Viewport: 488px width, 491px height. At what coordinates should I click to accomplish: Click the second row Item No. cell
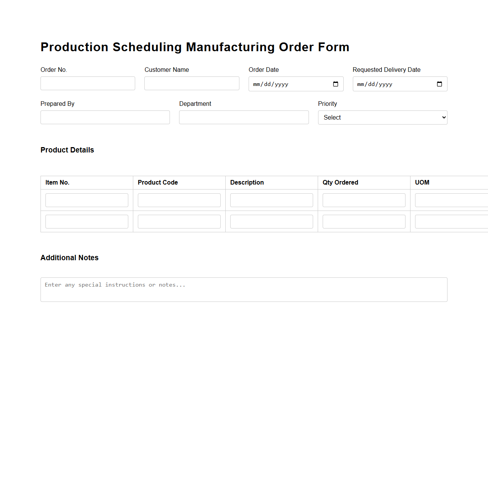pyautogui.click(x=87, y=221)
